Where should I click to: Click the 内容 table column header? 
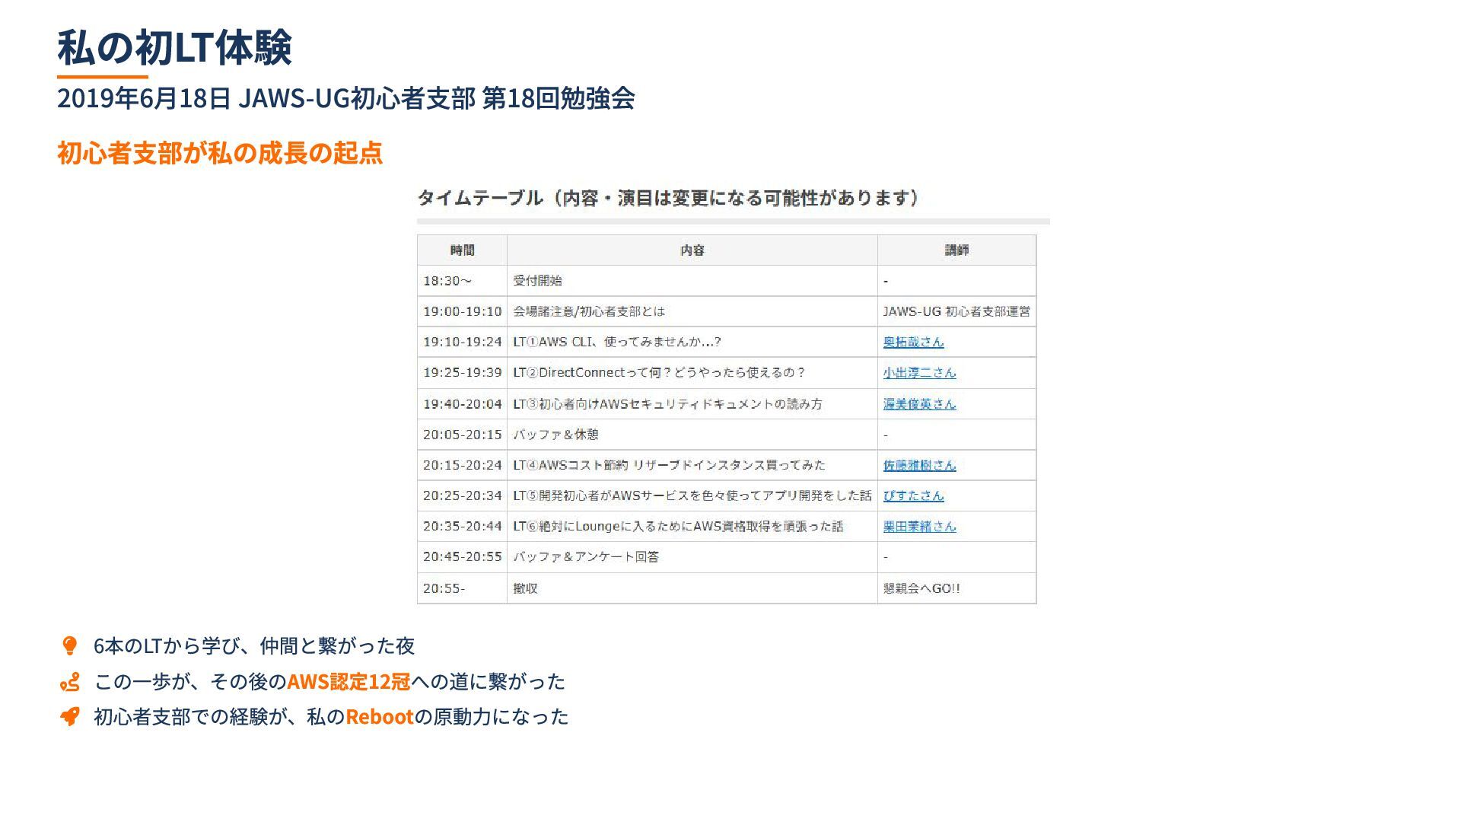(692, 250)
